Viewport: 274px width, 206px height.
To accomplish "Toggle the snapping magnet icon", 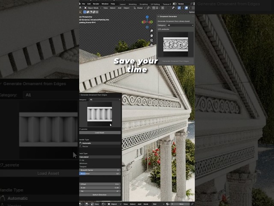I will point(154,8).
